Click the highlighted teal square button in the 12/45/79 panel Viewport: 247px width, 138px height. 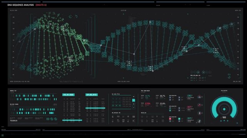(134, 100)
